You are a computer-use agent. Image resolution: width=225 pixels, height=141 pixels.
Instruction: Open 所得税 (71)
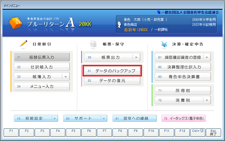coord(183,91)
